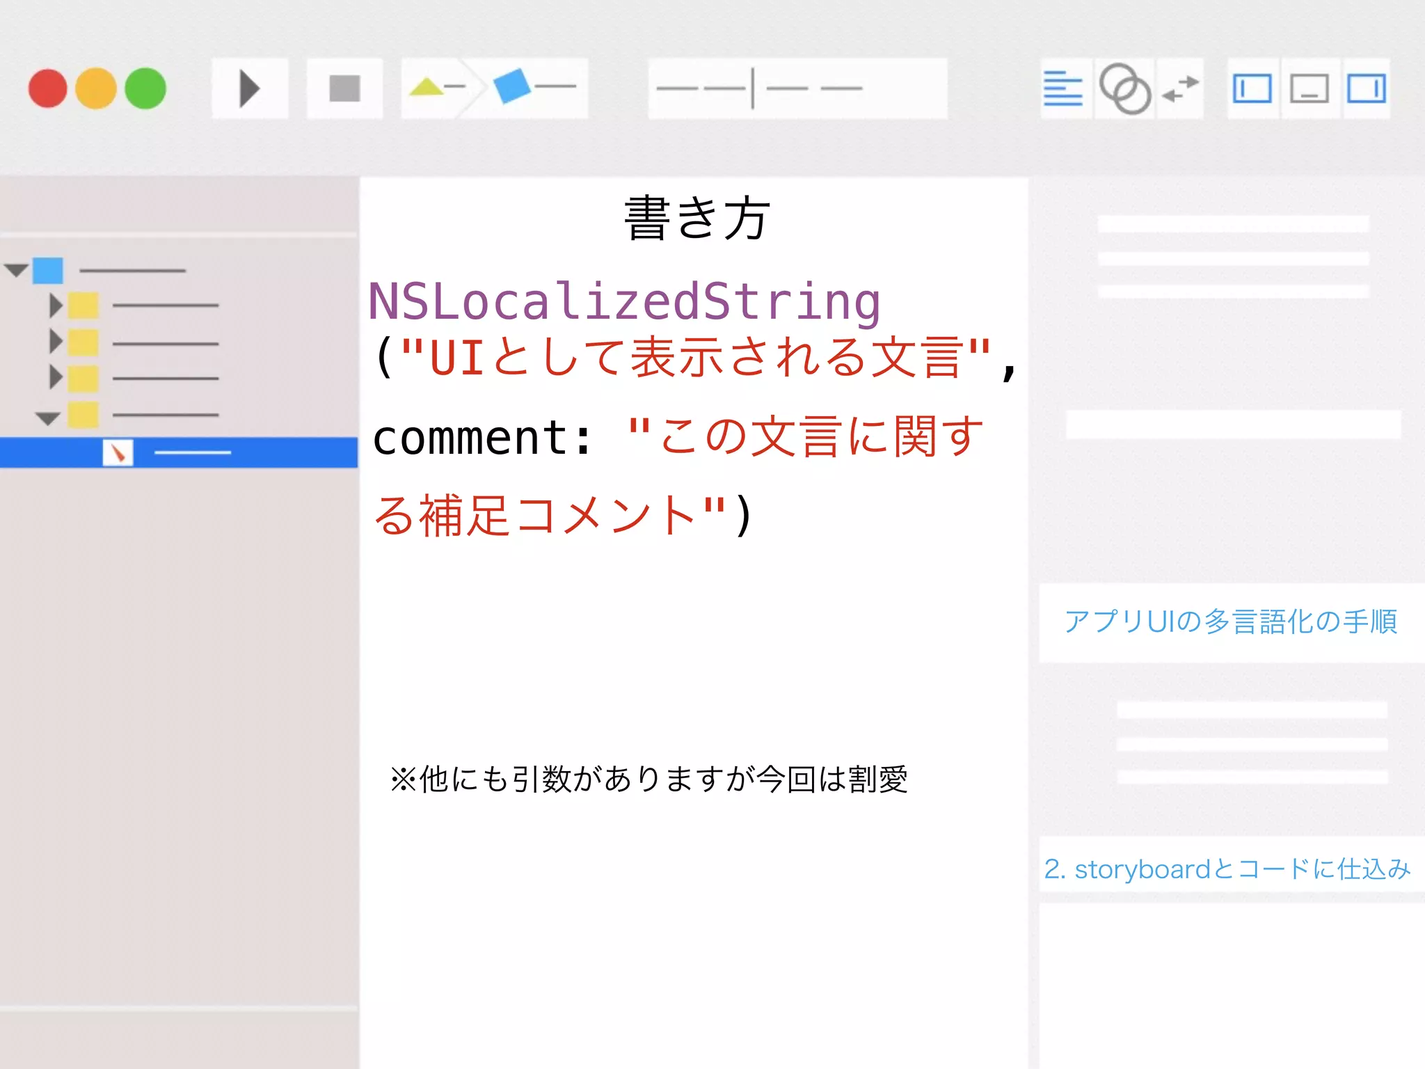Viewport: 1425px width, 1069px height.
Task: Collapse the blue project root disclosure triangle
Action: (x=16, y=270)
